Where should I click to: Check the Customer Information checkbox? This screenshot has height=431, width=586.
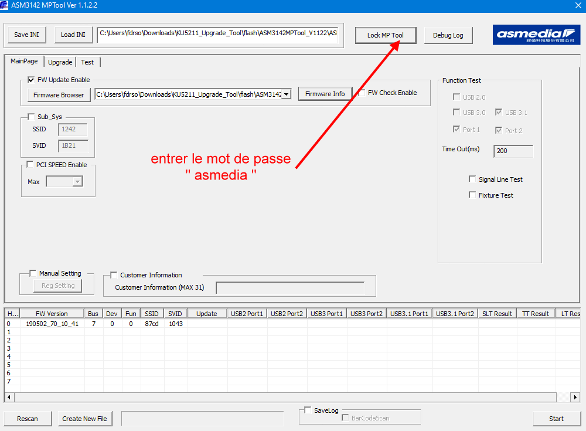tap(114, 275)
